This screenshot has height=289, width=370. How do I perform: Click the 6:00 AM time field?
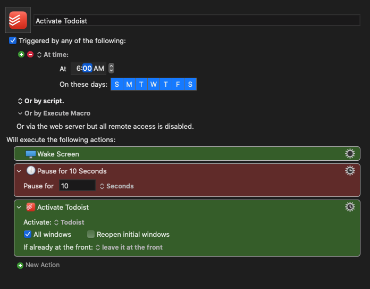click(x=88, y=68)
